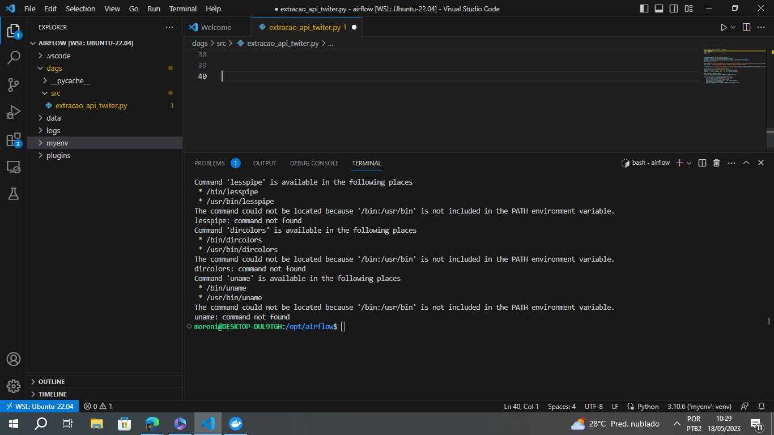Expand the plugins folder

(x=105, y=155)
